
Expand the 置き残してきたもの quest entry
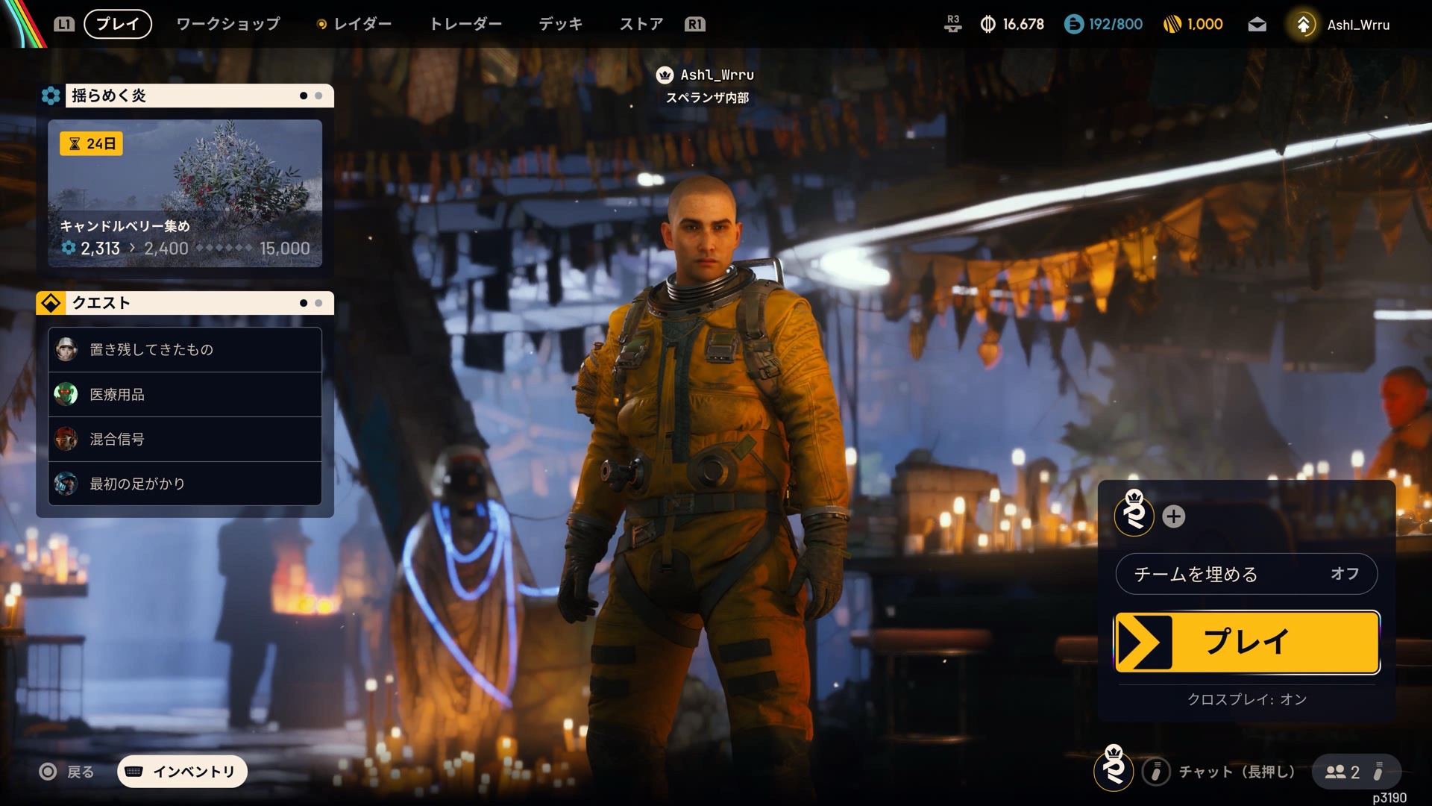185,349
